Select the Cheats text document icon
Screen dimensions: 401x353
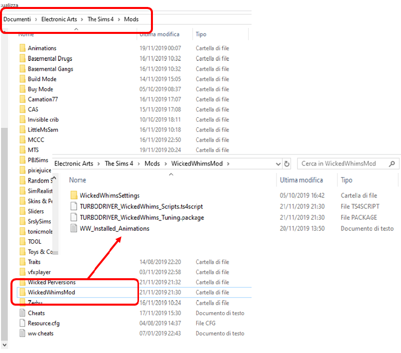pyautogui.click(x=22, y=313)
